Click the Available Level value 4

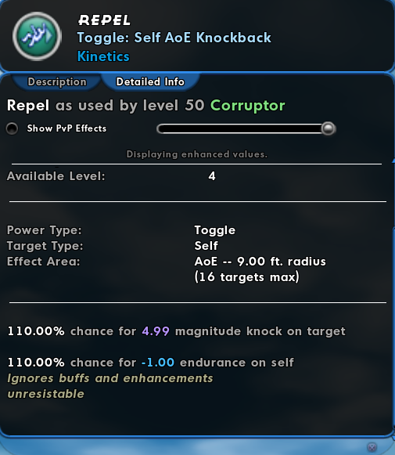212,176
